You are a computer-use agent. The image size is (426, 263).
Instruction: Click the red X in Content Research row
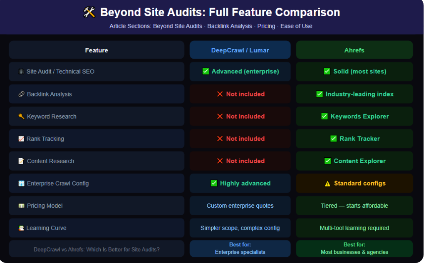click(220, 161)
